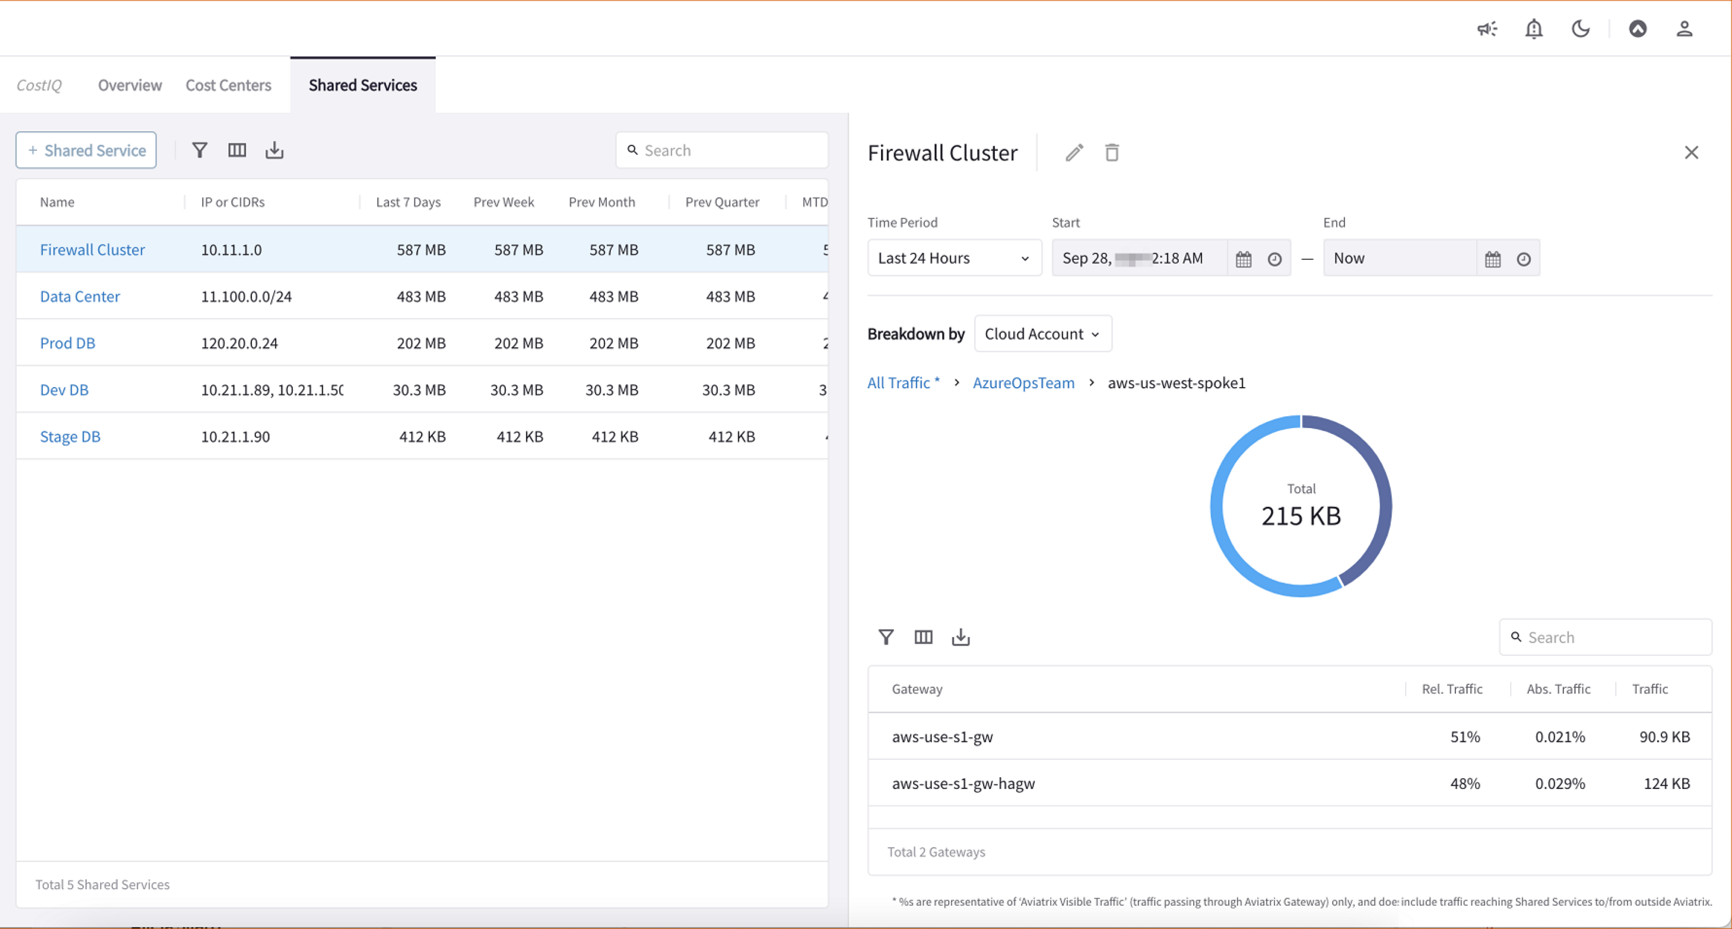
Task: Expand the Time Period dropdown
Action: coord(954,258)
